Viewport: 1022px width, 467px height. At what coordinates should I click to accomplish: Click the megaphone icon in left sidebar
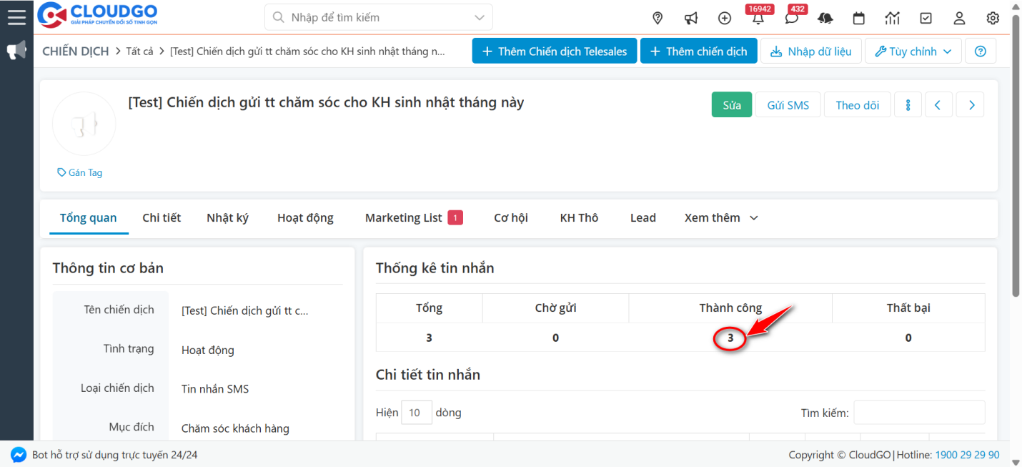[x=16, y=51]
